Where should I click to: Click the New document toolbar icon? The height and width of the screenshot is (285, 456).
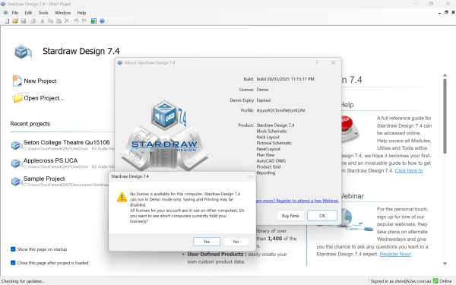(x=7, y=21)
